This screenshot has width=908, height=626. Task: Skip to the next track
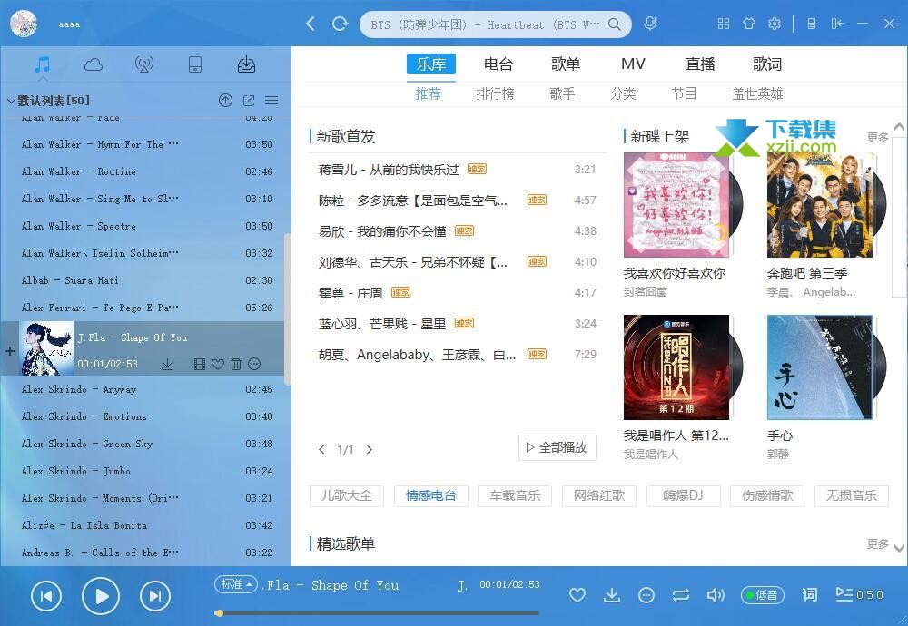pyautogui.click(x=155, y=596)
